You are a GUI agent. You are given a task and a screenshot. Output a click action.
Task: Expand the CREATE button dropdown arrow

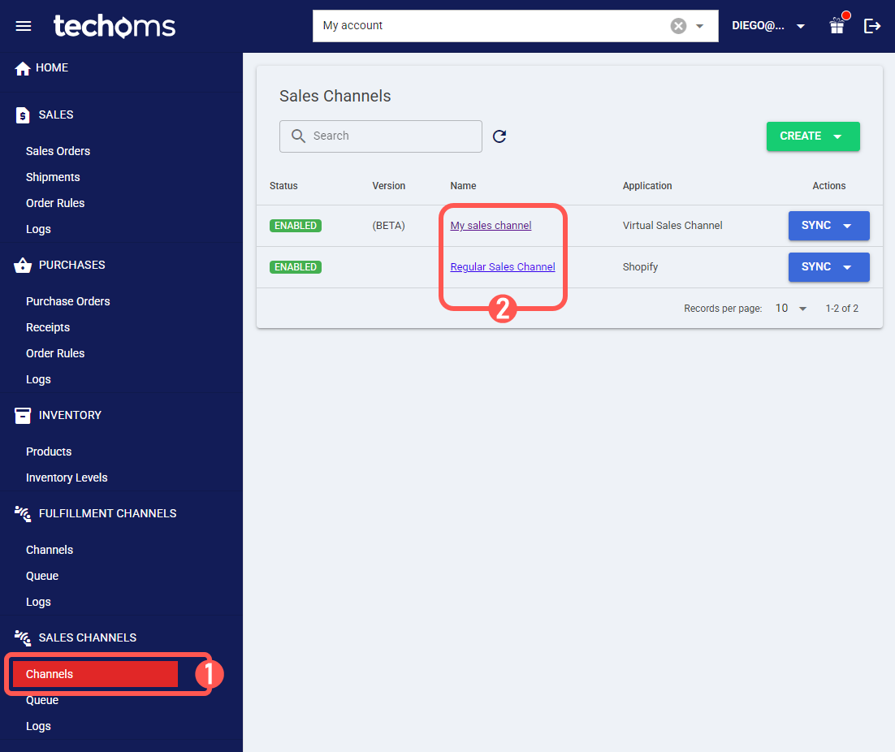tap(837, 136)
